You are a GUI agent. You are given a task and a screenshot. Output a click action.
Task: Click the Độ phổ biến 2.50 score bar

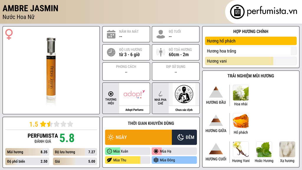point(27,161)
